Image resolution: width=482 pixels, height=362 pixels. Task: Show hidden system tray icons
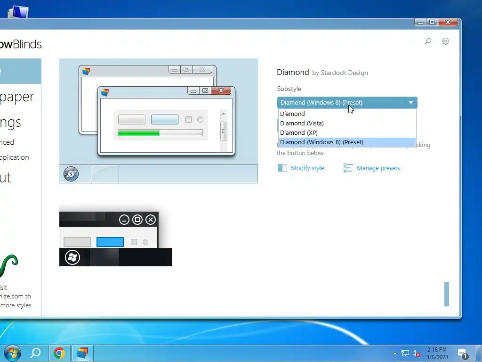pyautogui.click(x=395, y=354)
